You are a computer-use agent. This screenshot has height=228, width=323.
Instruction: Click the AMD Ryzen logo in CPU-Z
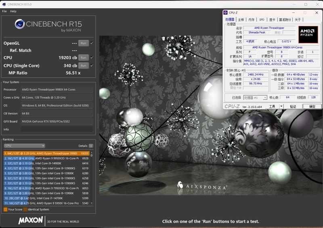(308, 35)
